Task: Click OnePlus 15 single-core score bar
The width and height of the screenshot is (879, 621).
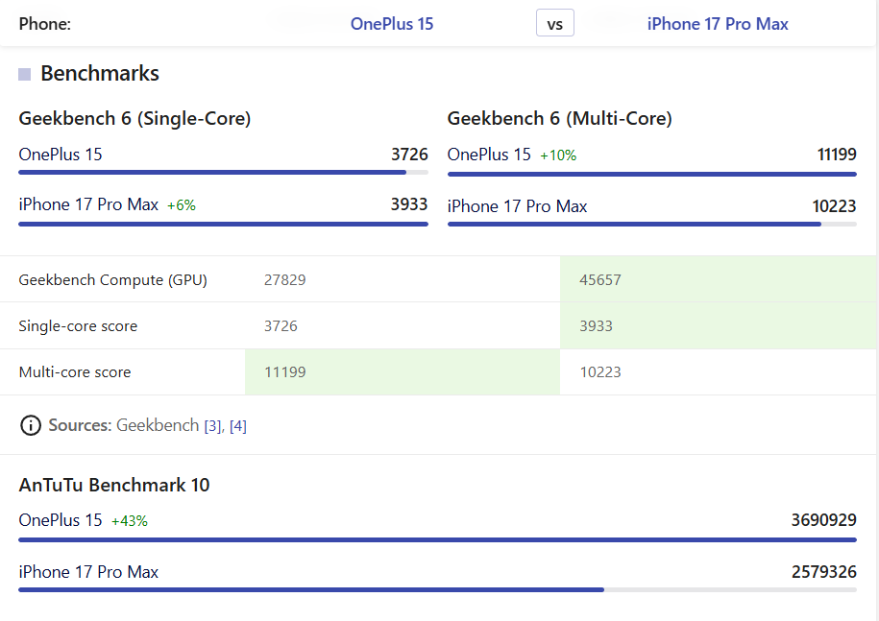Action: (223, 173)
